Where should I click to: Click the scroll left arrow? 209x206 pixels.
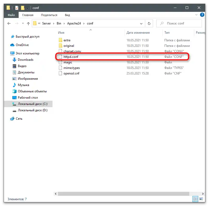(x=56, y=194)
